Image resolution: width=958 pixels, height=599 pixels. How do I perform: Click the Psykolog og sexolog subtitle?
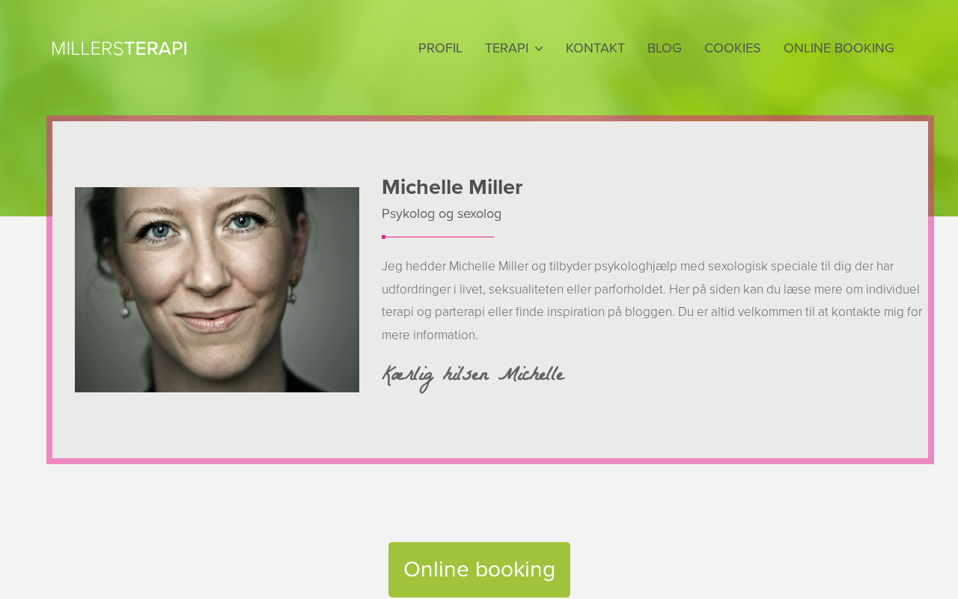(x=442, y=214)
